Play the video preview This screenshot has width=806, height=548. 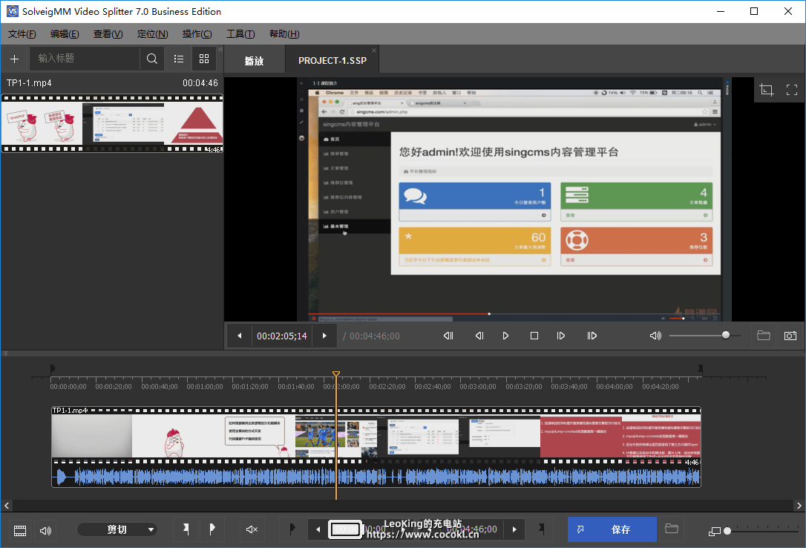click(x=505, y=336)
